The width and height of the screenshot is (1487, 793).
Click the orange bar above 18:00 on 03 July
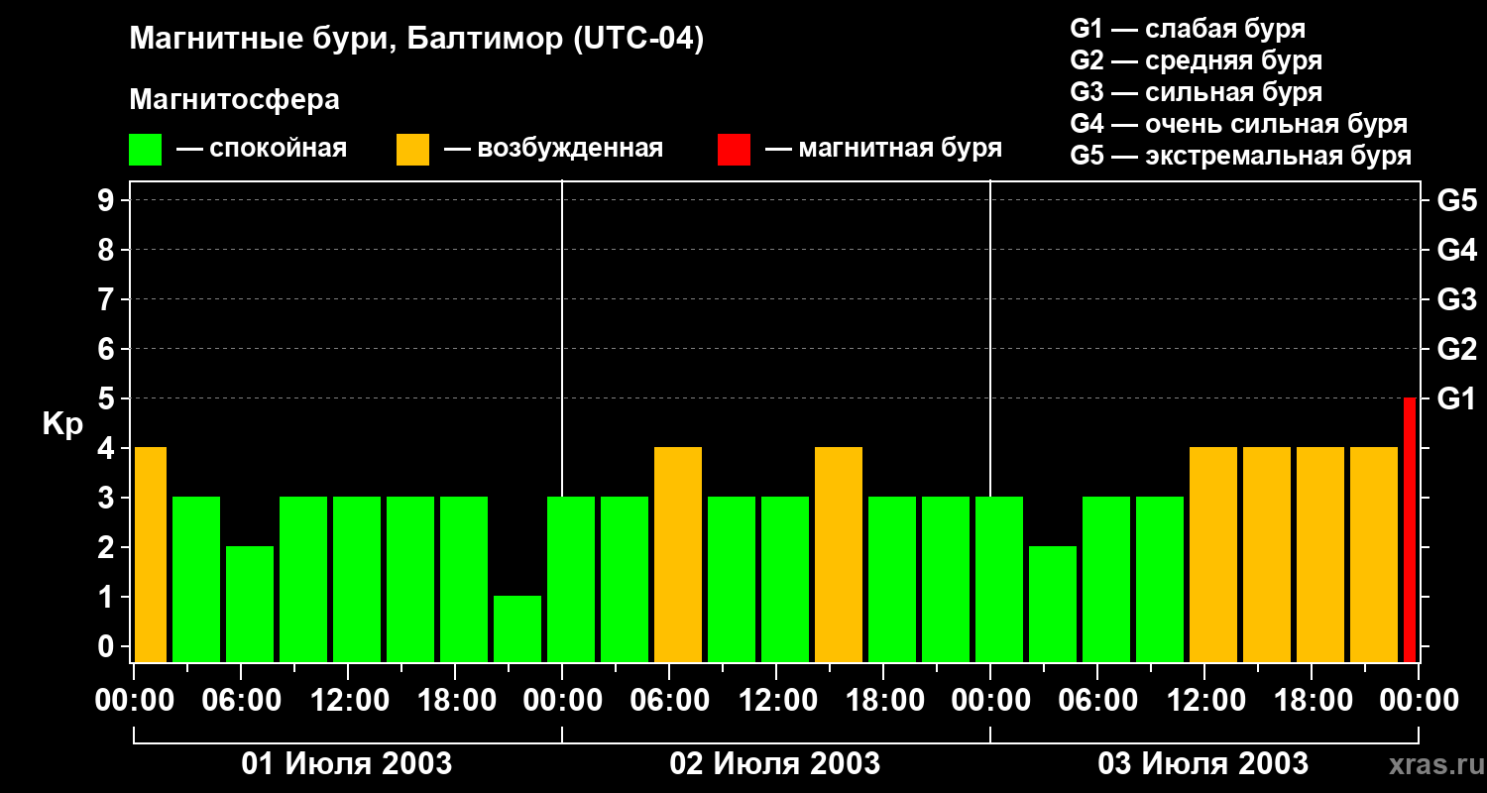(x=1320, y=554)
